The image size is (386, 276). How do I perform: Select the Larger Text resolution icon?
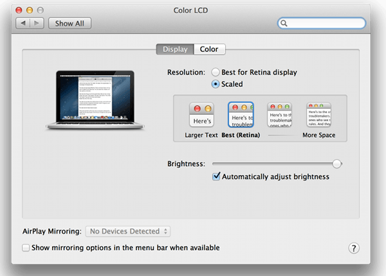pos(200,116)
